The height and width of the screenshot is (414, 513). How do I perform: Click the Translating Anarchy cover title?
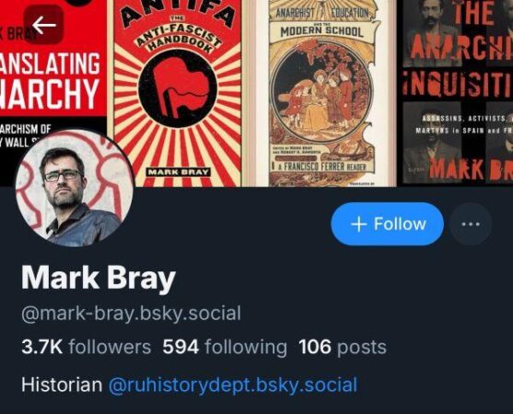point(49,80)
